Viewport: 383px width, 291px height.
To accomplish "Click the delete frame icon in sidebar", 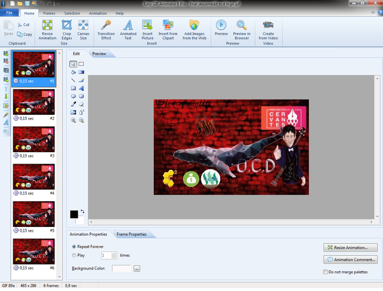I will pyautogui.click(x=6, y=61).
